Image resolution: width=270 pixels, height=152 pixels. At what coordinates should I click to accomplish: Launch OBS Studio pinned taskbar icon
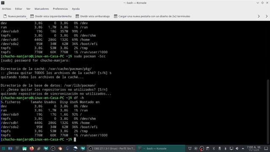(x=53, y=148)
